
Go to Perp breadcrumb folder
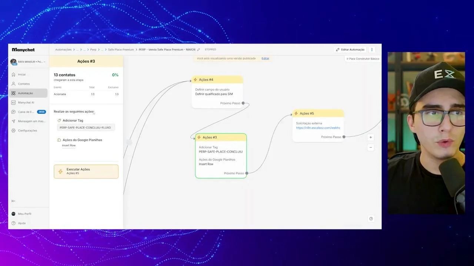93,50
